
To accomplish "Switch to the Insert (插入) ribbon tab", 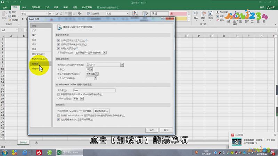I will pos(24,7).
